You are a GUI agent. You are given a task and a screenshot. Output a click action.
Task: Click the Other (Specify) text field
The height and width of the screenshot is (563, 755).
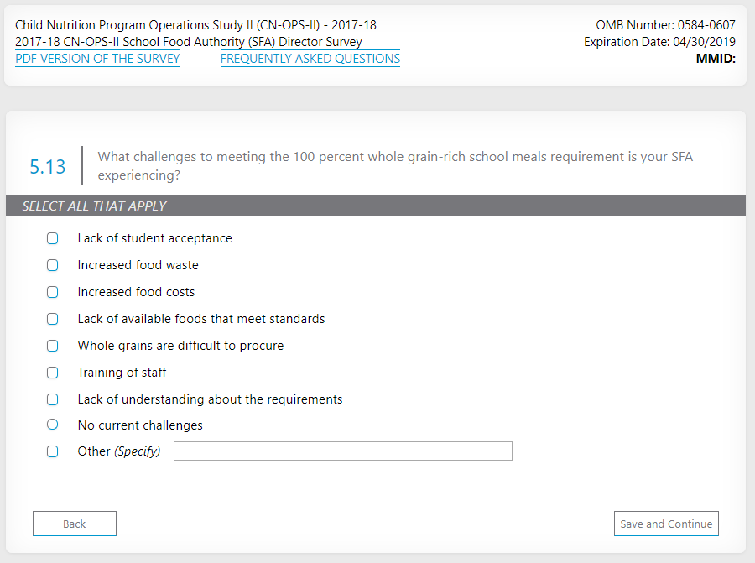pyautogui.click(x=342, y=451)
